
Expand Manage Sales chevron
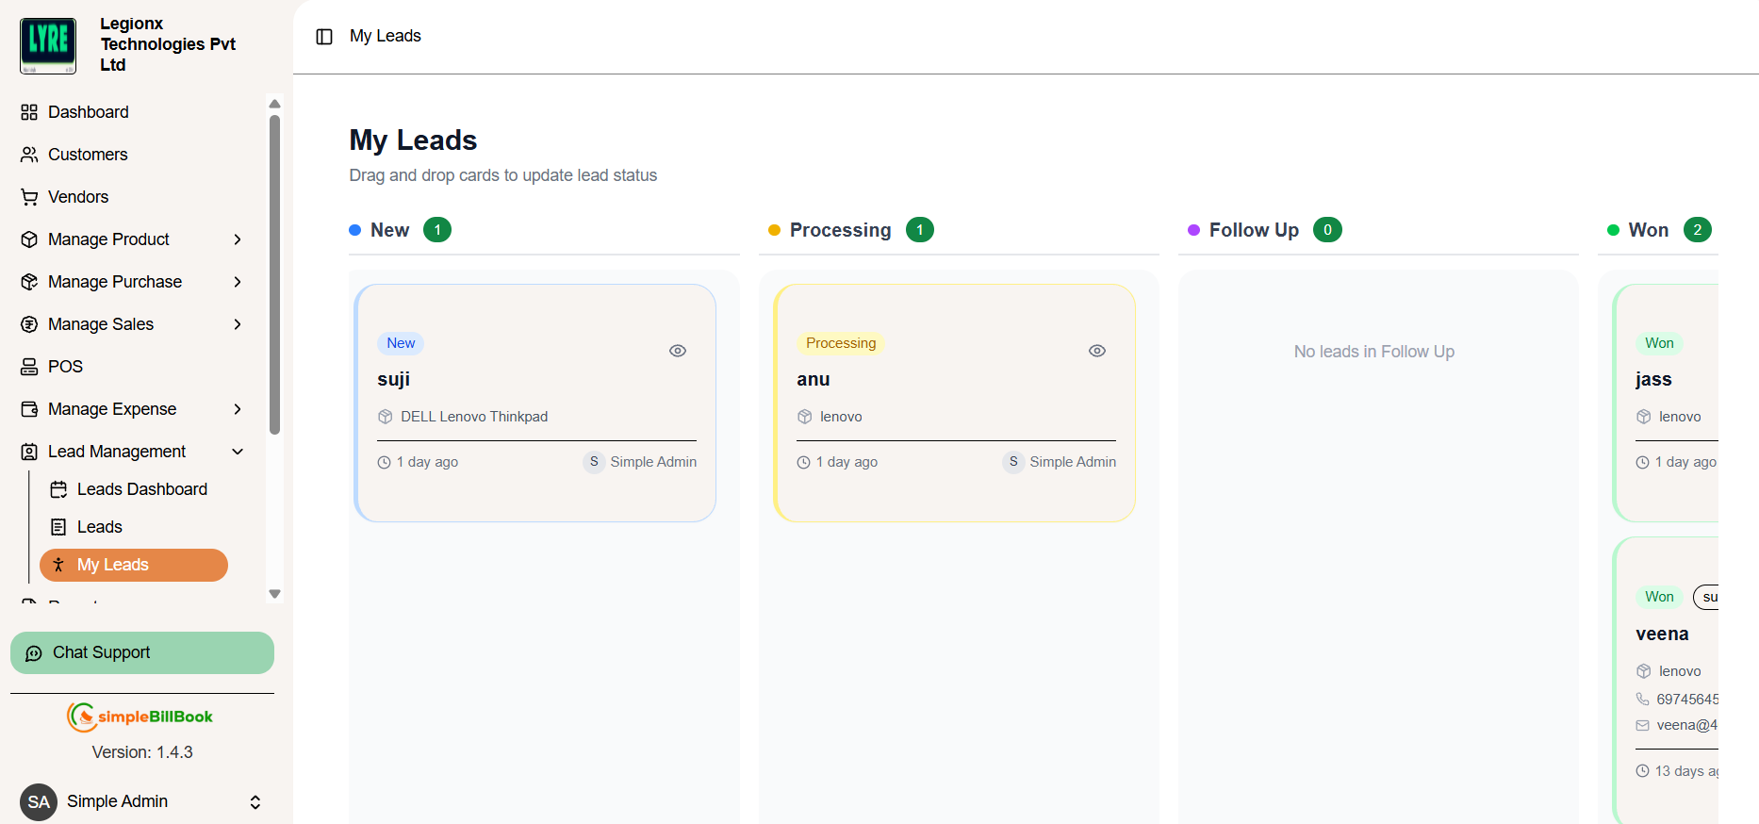pos(238,324)
